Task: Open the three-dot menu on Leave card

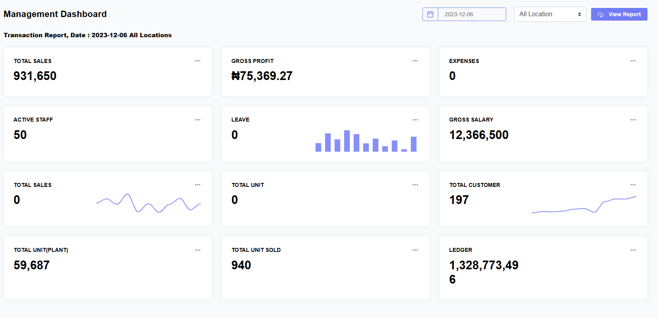Action: click(415, 120)
